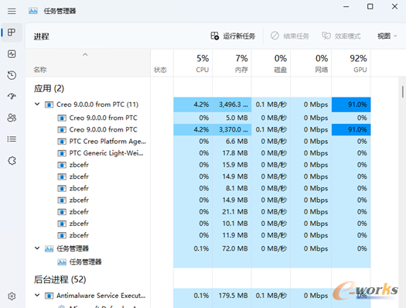Open the Startup apps sidebar icon

pyautogui.click(x=12, y=97)
